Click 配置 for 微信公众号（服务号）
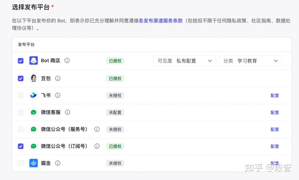 point(275,129)
